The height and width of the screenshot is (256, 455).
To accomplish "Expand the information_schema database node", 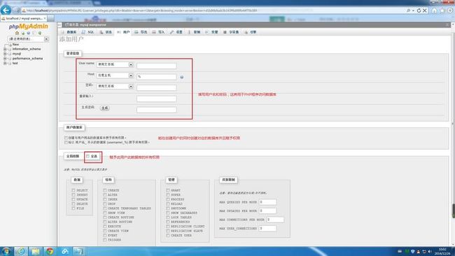I will 5,49.
